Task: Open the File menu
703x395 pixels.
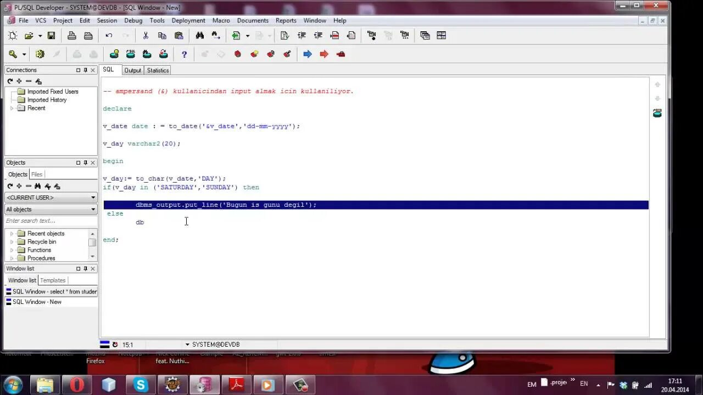Action: point(24,20)
